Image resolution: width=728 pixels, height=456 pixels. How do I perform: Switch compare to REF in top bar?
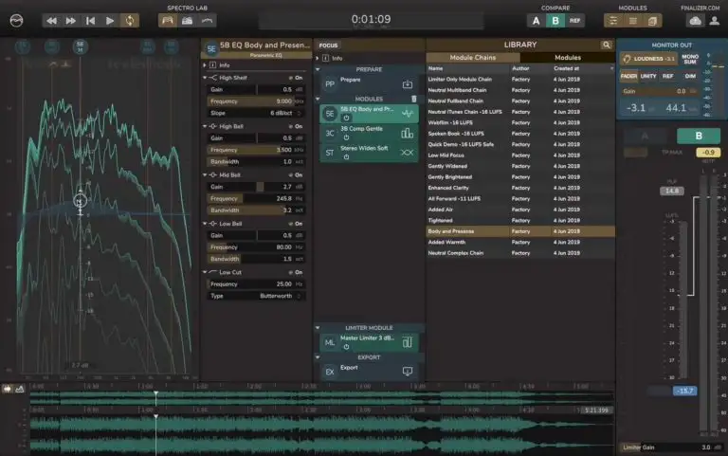pyautogui.click(x=574, y=21)
